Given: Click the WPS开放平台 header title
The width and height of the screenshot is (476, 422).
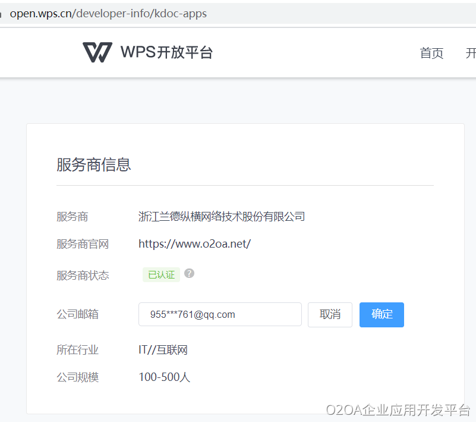Looking at the screenshot, I should (x=166, y=52).
